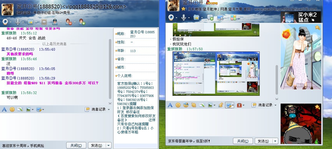Click the girl QQ show avatar in right chat
This screenshot has width=332, height=149.
coord(301,56)
